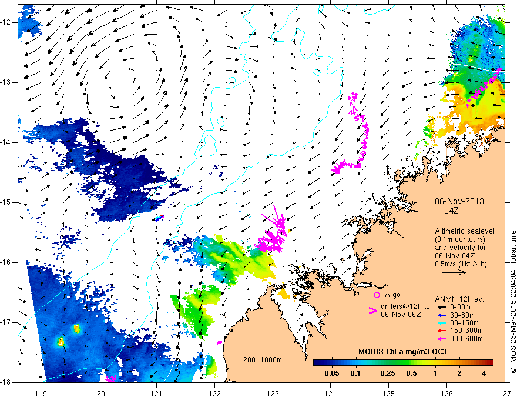
Task: Click the red 150-300m arrow legend symbol
Action: tap(442, 331)
